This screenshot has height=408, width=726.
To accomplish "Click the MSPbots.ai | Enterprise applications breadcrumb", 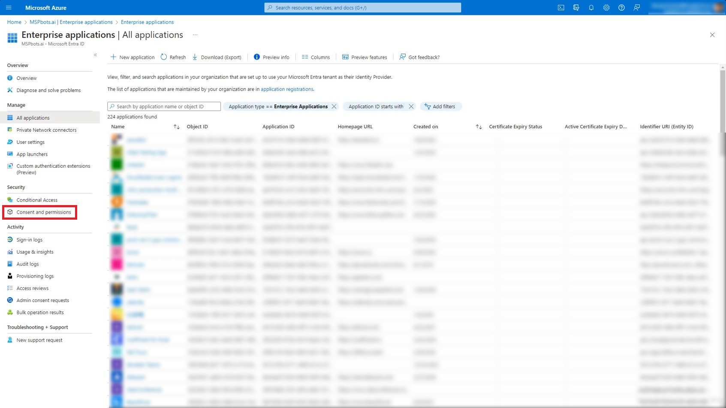I will 71,22.
